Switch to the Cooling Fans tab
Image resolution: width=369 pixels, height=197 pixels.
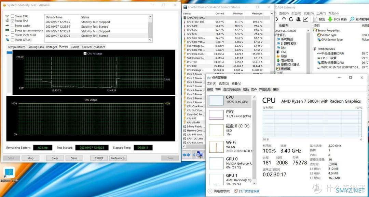[36, 47]
